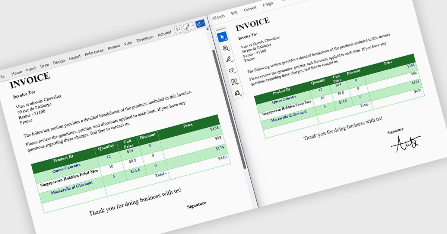Go to the References tab in Word

(94, 52)
